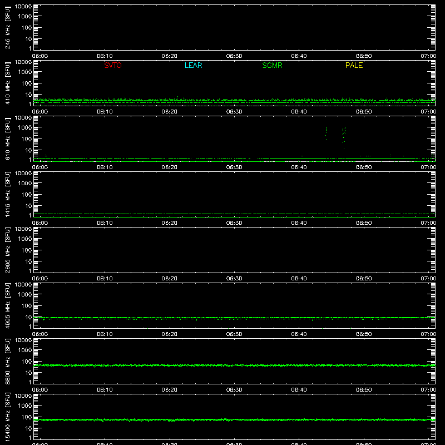Click the 10 y-tick of 1415 MHz plot
This screenshot has width=445, height=445.
pyautogui.click(x=28, y=206)
